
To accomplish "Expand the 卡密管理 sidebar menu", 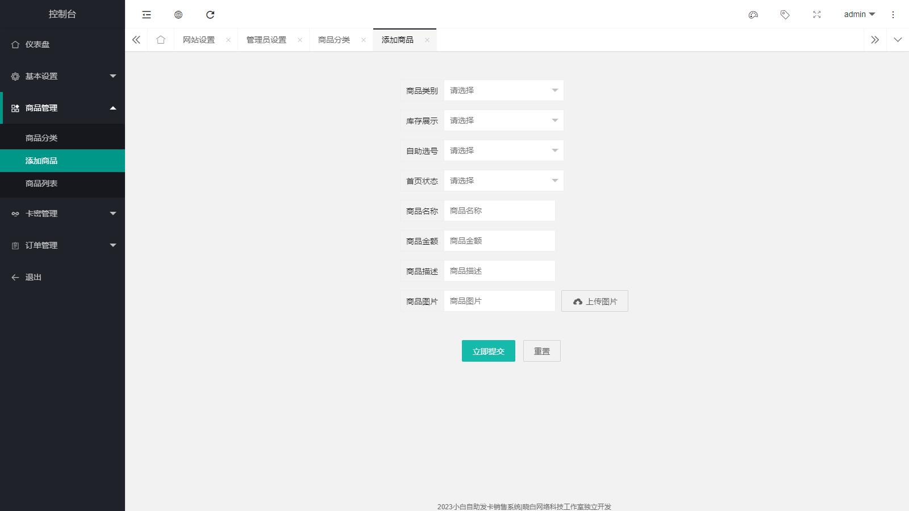I will pos(62,213).
